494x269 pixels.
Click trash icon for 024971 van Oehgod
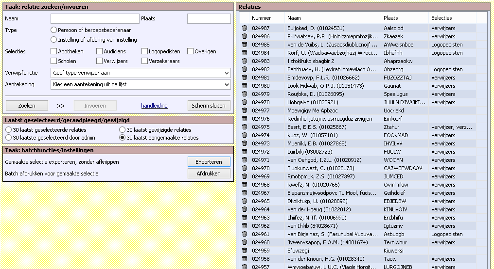(245, 160)
